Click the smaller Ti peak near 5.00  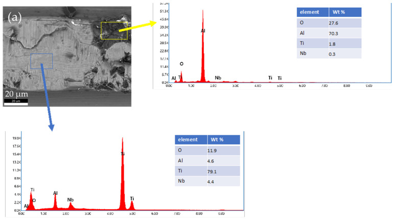132,205
